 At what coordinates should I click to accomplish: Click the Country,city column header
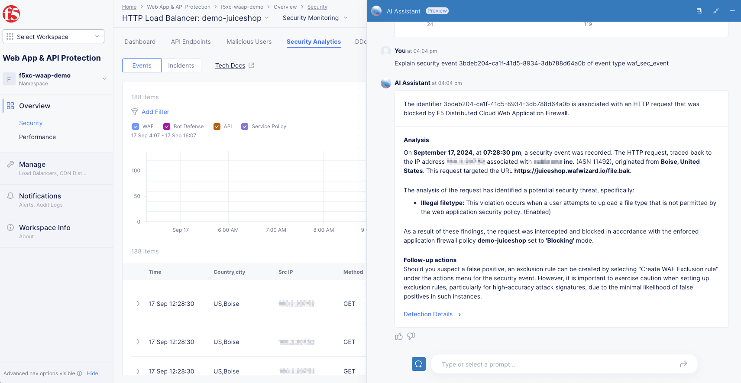tap(229, 272)
